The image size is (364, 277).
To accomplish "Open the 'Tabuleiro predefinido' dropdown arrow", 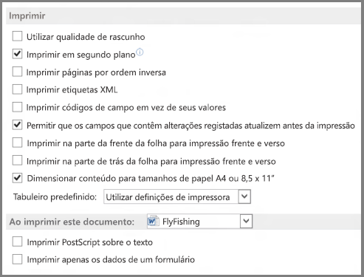I will [244, 196].
